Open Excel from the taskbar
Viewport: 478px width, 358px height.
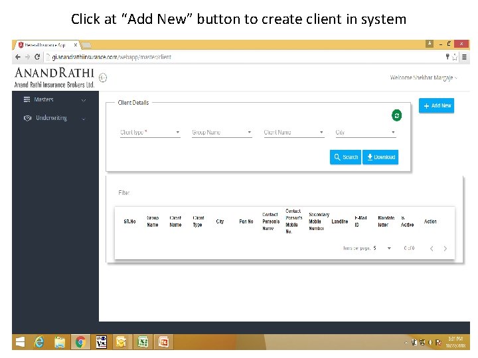click(x=143, y=342)
